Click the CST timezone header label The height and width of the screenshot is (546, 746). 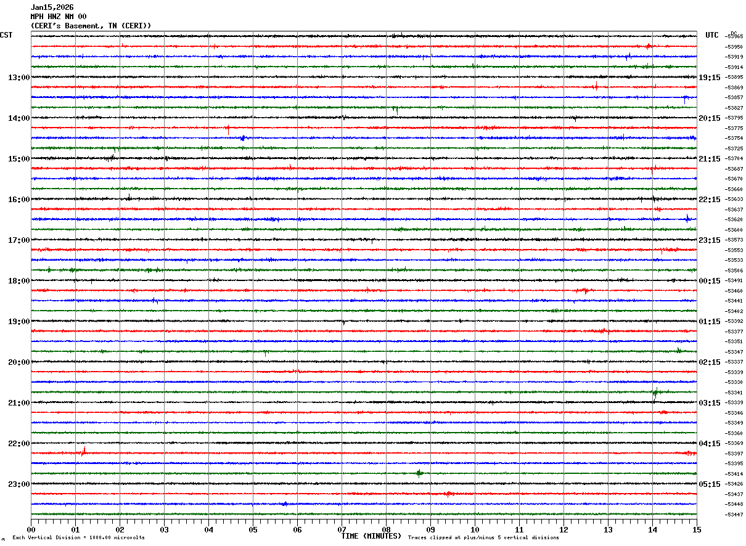(x=6, y=35)
